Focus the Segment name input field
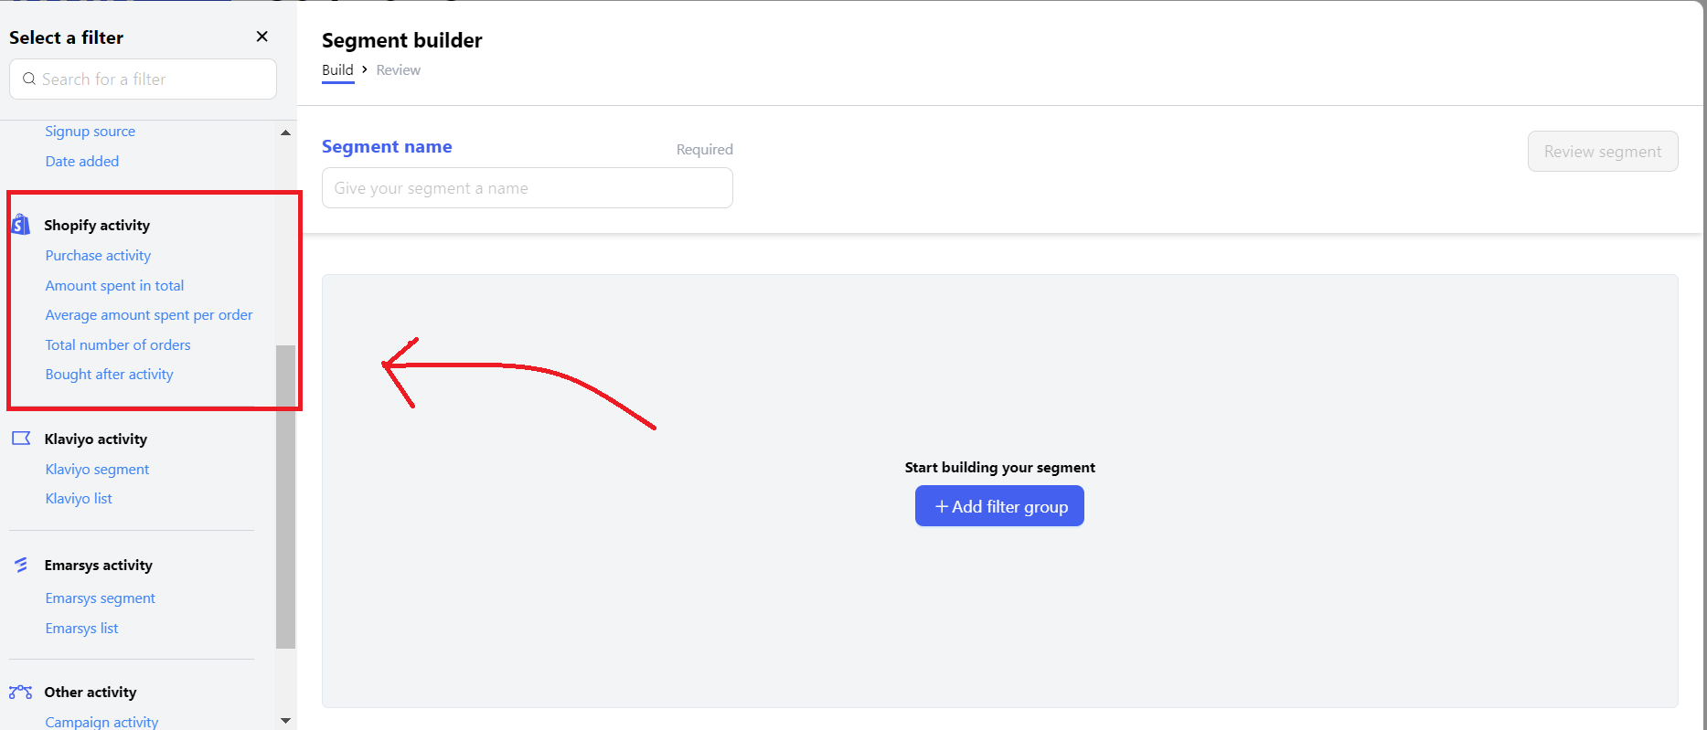1707x730 pixels. tap(527, 188)
